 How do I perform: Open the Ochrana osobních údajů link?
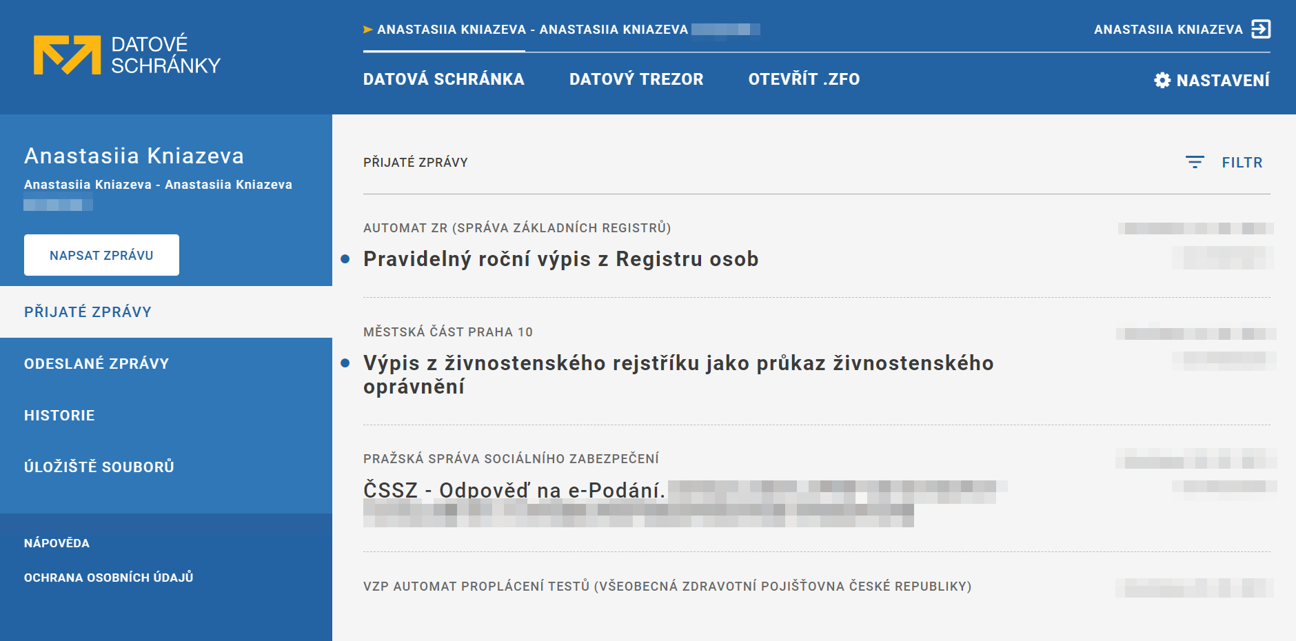pyautogui.click(x=108, y=578)
